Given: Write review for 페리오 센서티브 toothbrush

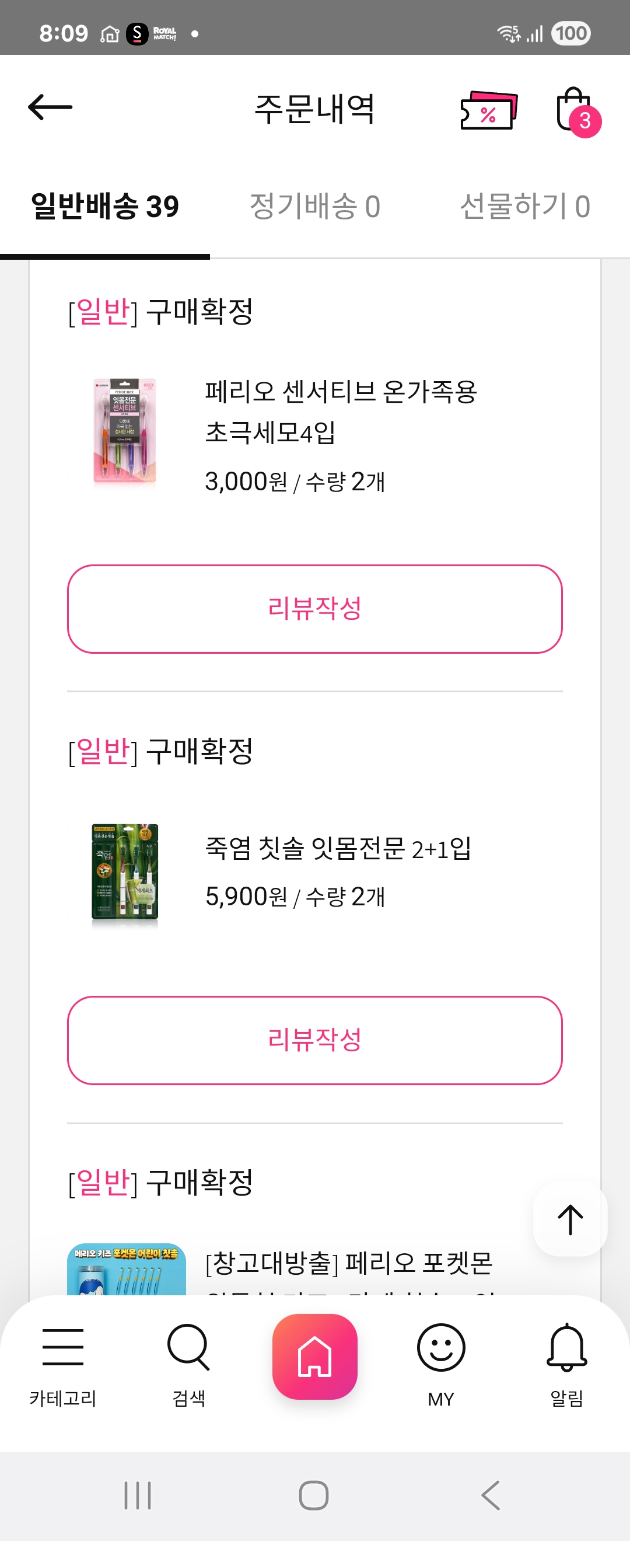Looking at the screenshot, I should [315, 608].
